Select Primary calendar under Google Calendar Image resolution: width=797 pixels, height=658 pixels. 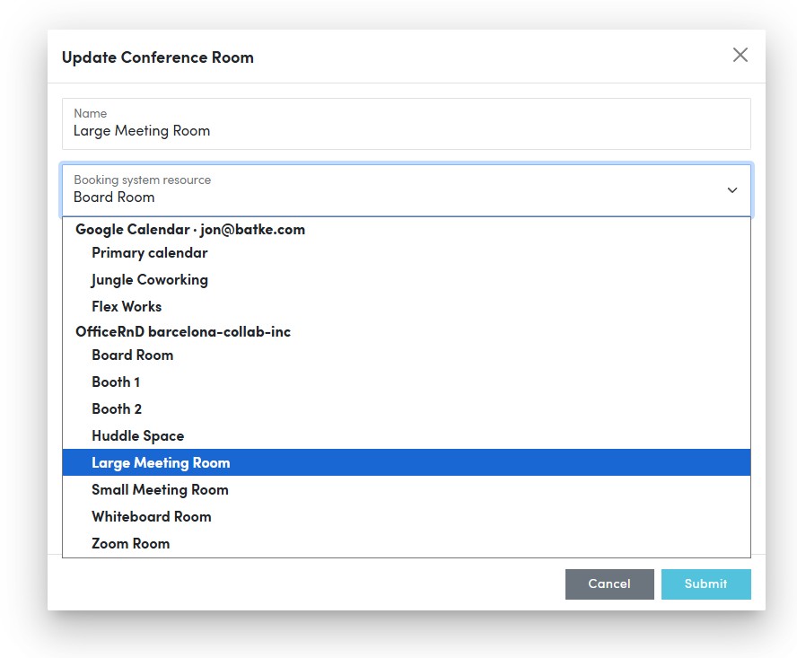(149, 252)
